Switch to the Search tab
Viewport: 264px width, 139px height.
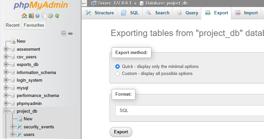(157, 13)
